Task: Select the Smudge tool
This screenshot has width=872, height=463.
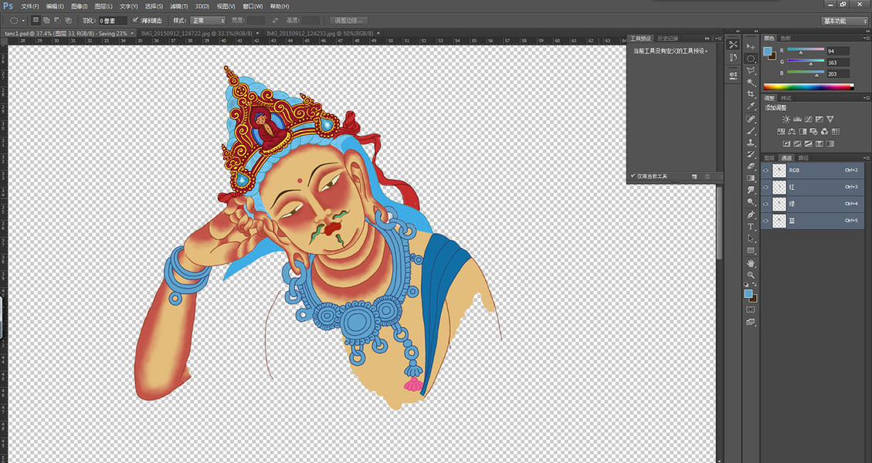Action: (751, 190)
